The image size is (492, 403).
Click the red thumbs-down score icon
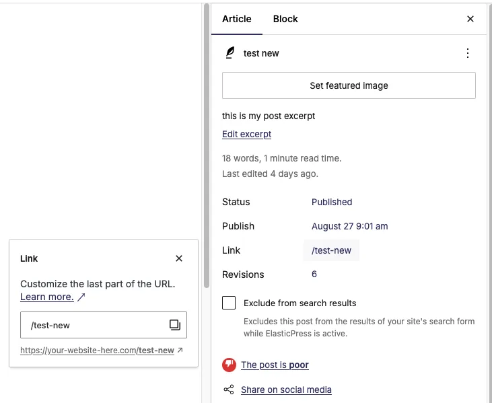(229, 365)
